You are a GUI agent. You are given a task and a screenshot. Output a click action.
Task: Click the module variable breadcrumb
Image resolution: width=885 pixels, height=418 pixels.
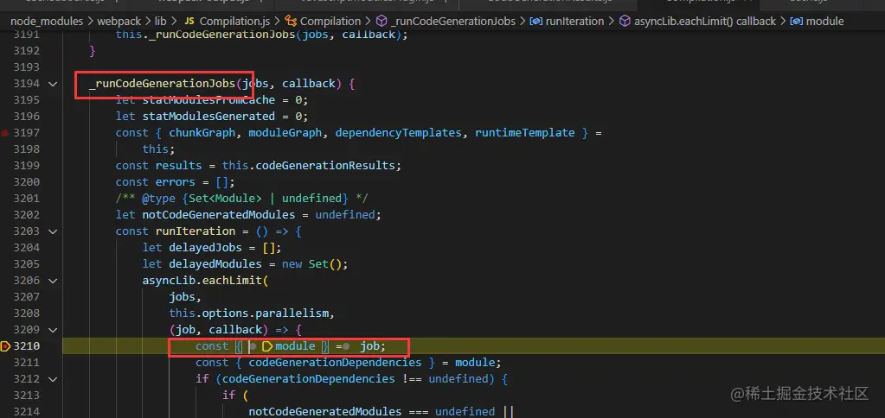coord(824,22)
